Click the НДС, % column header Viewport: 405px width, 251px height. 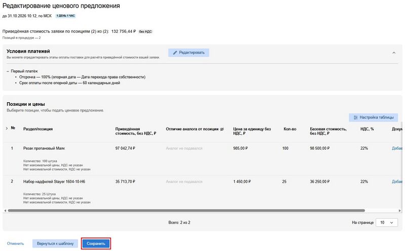point(367,129)
